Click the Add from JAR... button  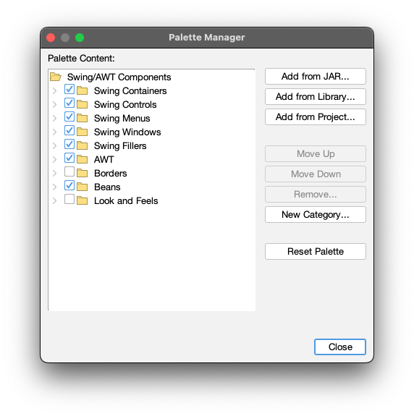tap(316, 77)
